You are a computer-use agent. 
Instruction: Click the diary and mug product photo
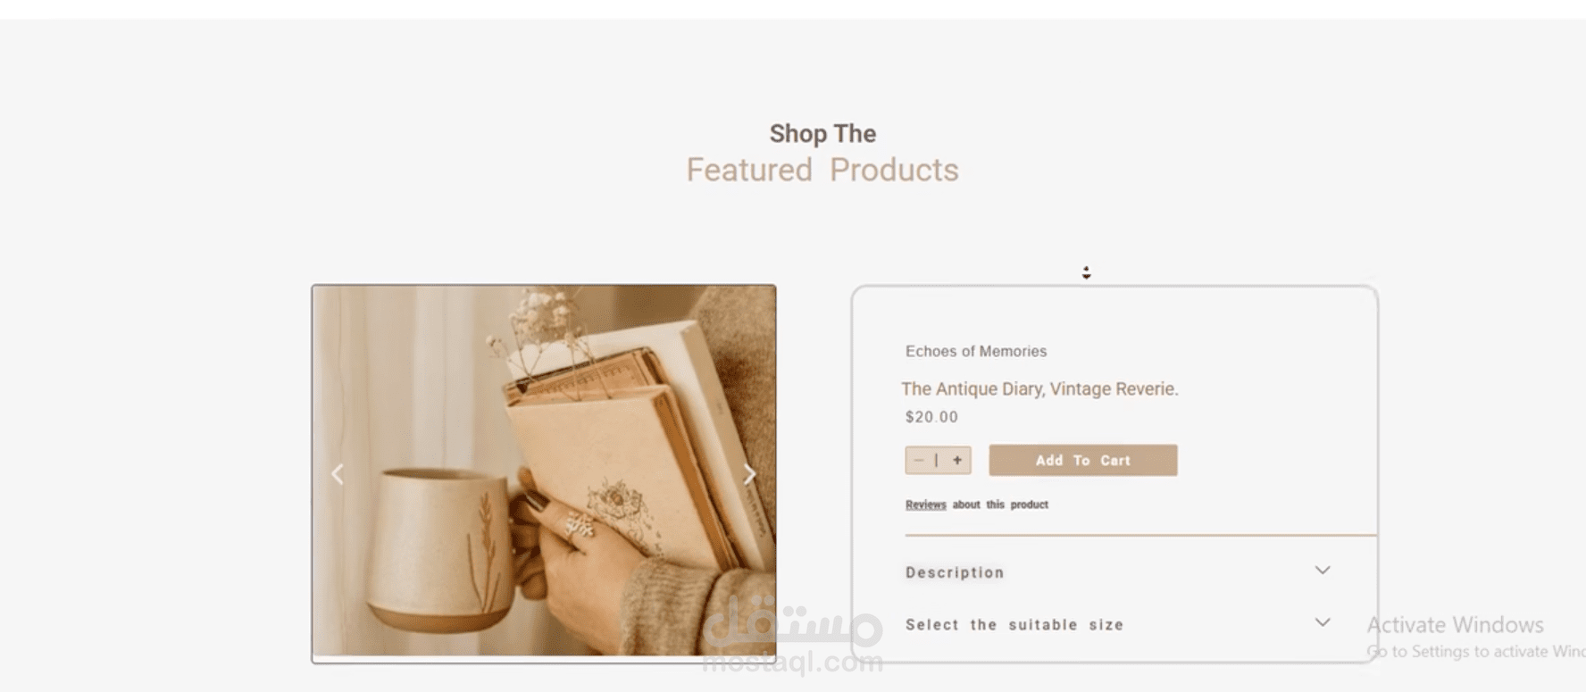[x=544, y=472]
